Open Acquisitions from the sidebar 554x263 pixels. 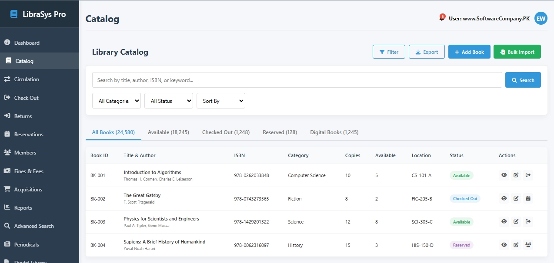click(27, 189)
